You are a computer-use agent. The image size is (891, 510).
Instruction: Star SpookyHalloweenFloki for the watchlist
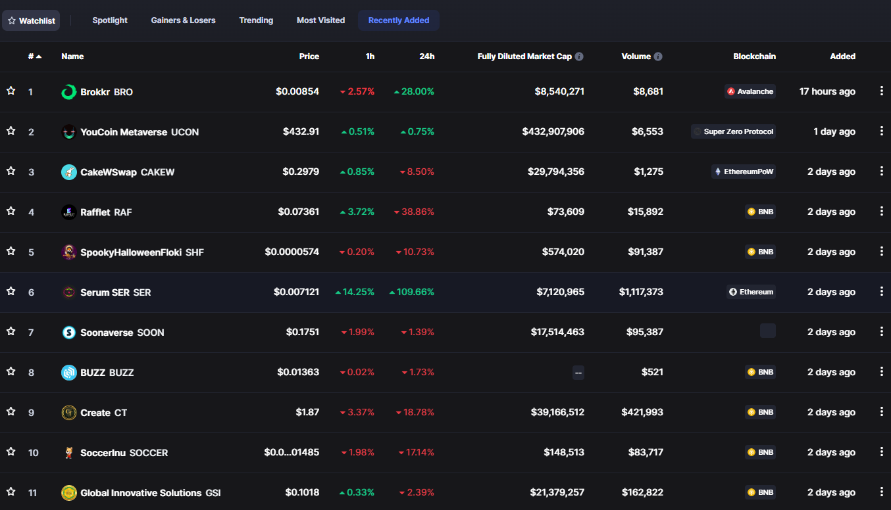point(11,251)
